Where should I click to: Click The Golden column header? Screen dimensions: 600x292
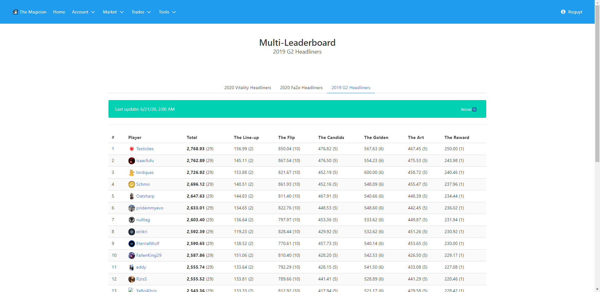coord(376,137)
